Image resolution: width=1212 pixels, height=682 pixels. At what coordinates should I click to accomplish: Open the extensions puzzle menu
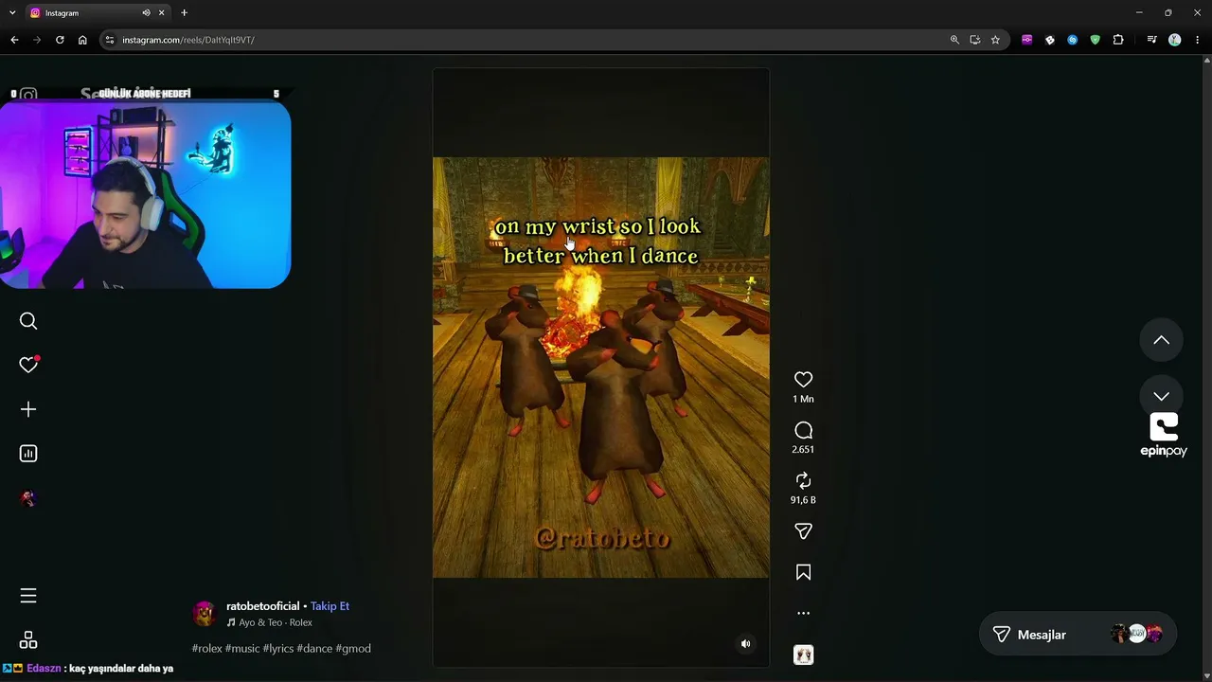1118,40
